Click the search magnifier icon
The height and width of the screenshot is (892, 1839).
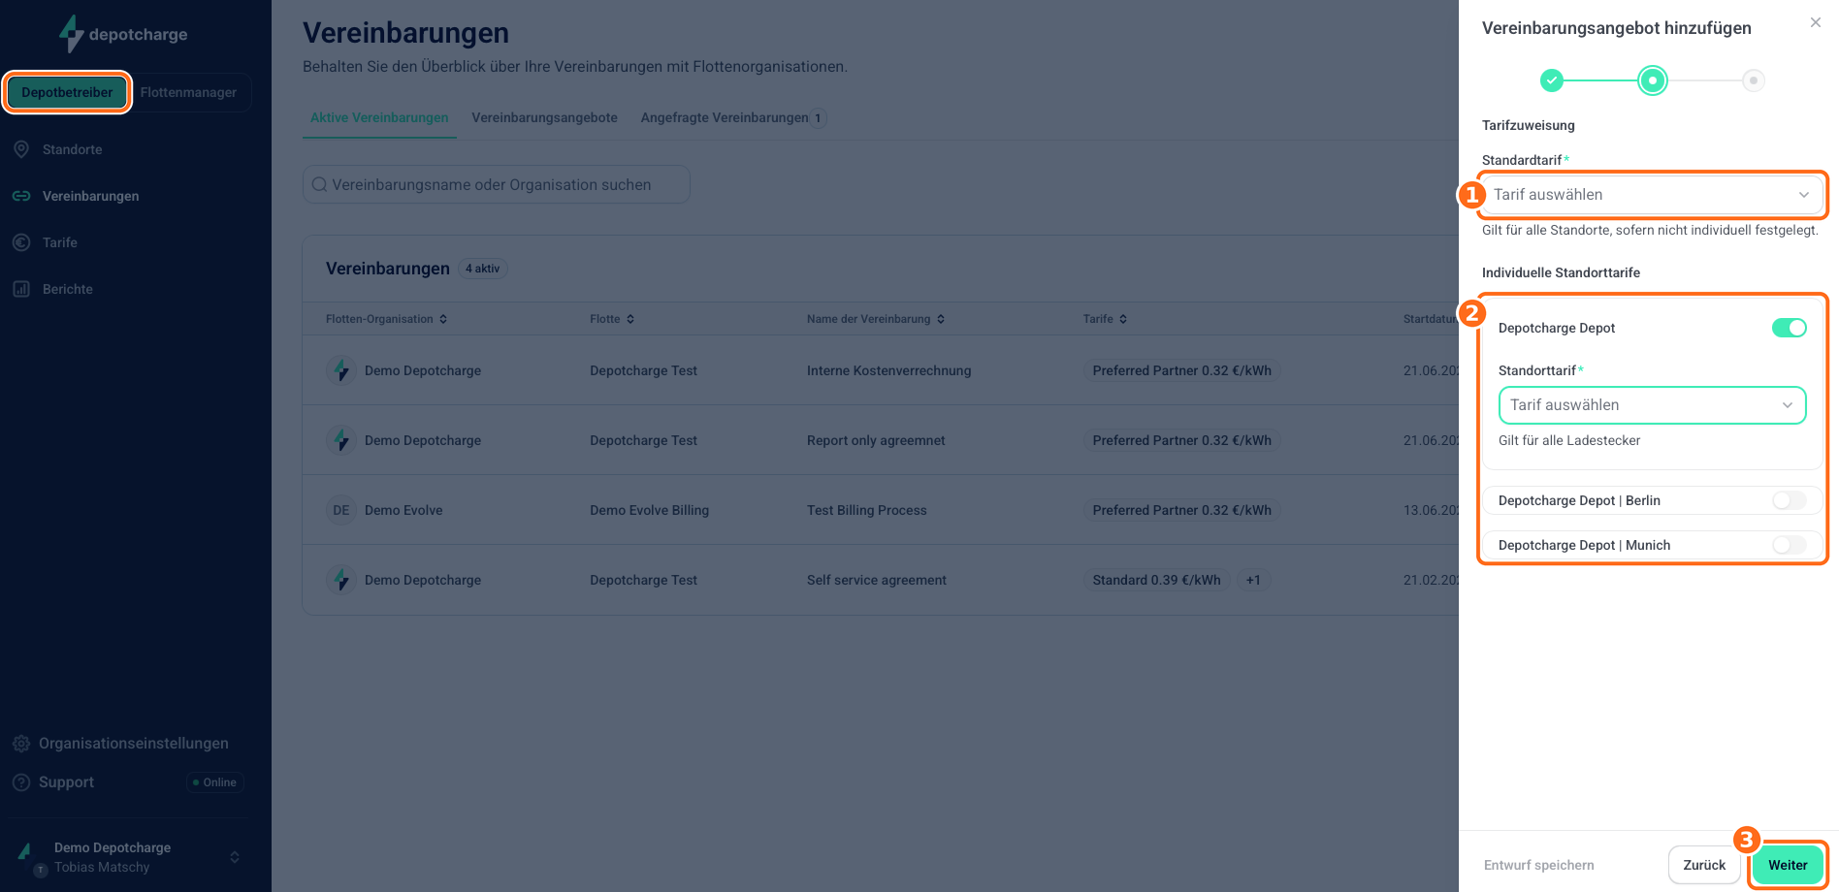(x=319, y=184)
